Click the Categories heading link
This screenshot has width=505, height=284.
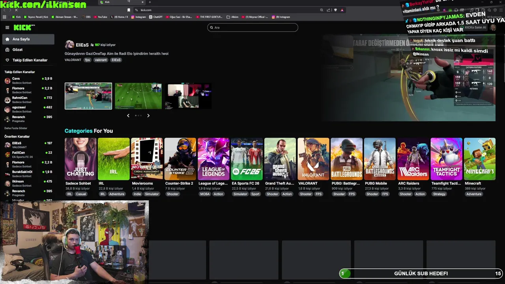(79, 131)
